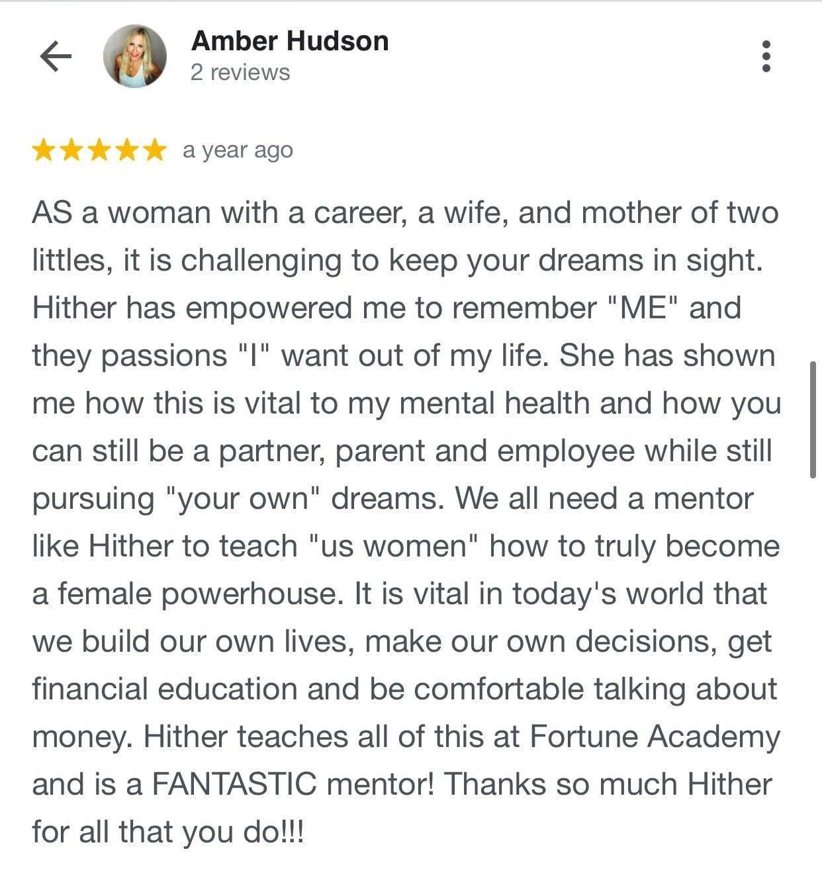This screenshot has width=822, height=890.
Task: Open the Amber Hudson reviewer name
Action: (290, 41)
